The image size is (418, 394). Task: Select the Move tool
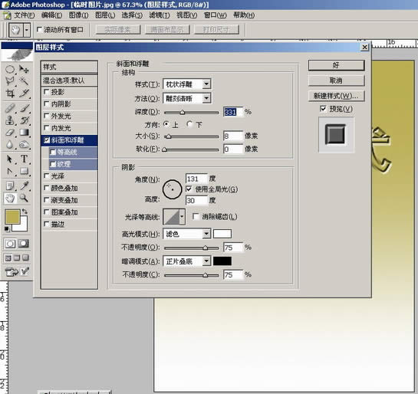coord(24,70)
